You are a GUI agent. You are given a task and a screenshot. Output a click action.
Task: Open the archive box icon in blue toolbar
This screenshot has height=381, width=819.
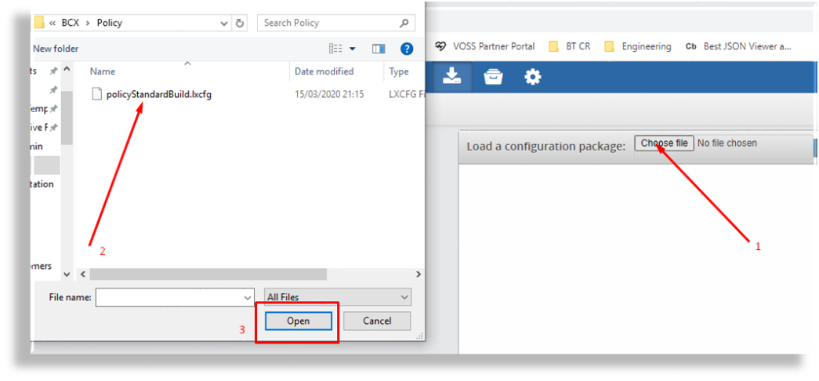(493, 76)
